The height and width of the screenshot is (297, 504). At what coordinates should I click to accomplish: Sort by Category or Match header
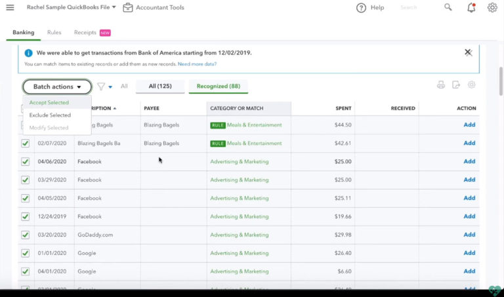236,109
